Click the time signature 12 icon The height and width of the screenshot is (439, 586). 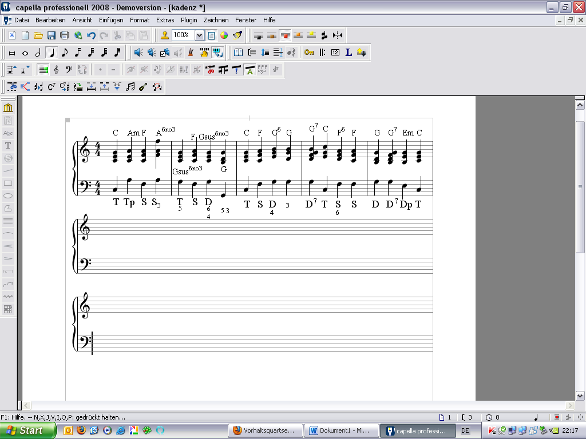pos(335,53)
